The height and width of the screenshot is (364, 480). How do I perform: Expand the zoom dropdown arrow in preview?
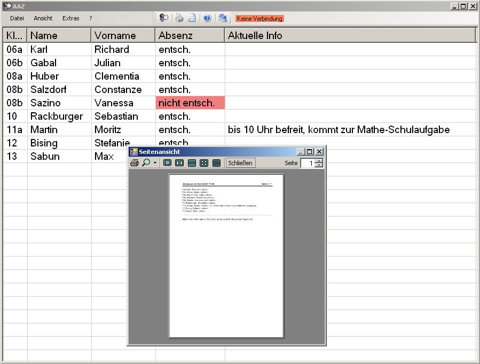pyautogui.click(x=155, y=163)
